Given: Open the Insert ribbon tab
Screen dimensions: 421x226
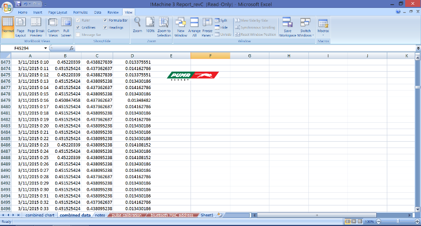Looking at the screenshot, I should pos(37,12).
